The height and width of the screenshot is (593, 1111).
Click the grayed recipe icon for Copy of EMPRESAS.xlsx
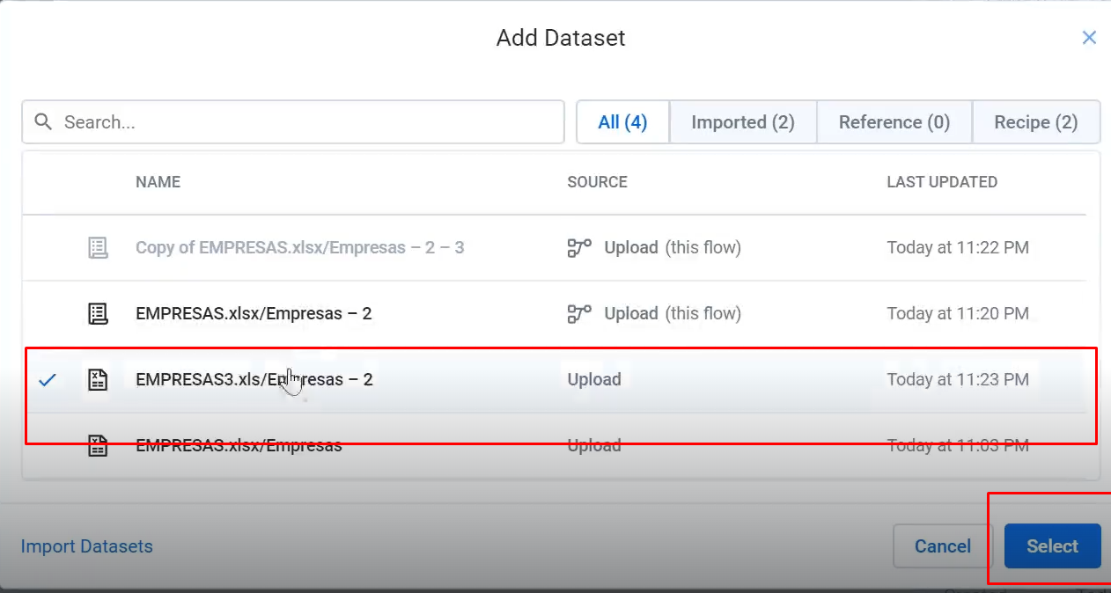click(97, 247)
